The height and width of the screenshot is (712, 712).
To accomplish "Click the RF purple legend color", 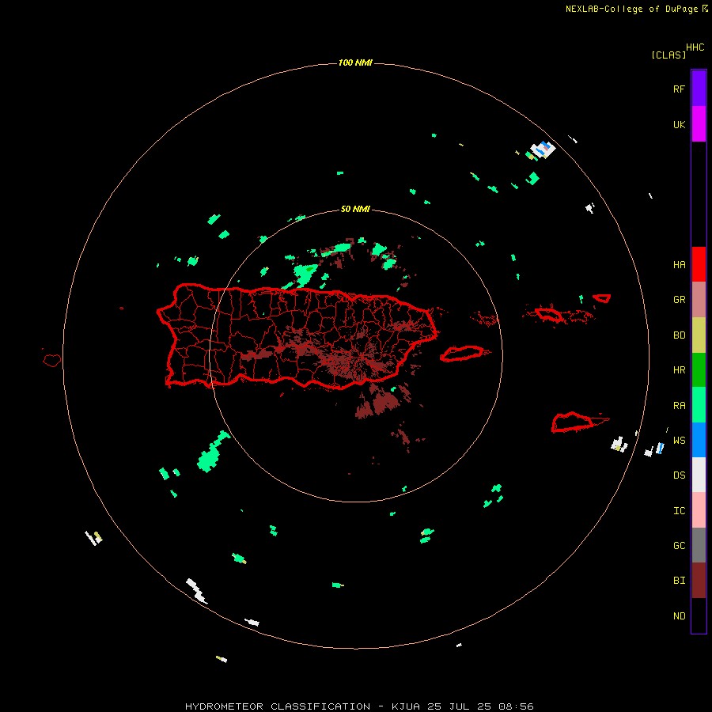I will click(x=699, y=89).
